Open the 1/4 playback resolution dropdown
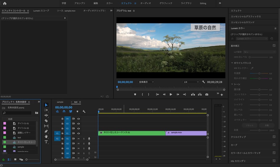The height and width of the screenshot is (167, 280). [191, 82]
